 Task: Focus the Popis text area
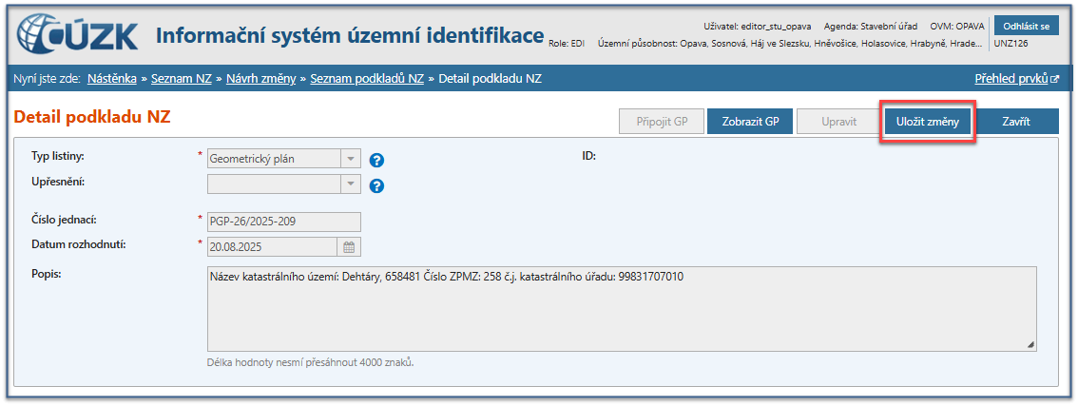[621, 309]
